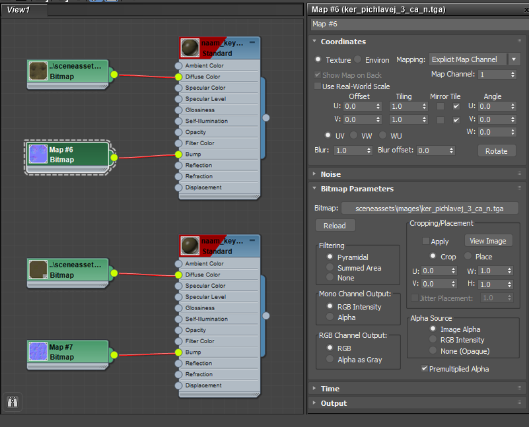Collapse the upper naam_key Standard material node
The width and height of the screenshot is (529, 427).
pos(252,42)
